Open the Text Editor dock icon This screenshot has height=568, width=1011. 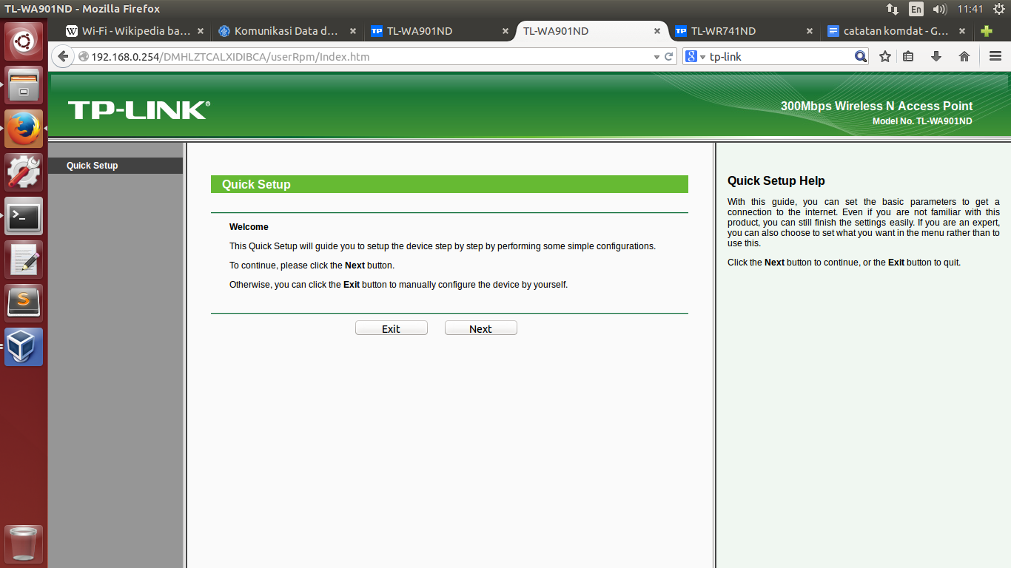(x=24, y=260)
